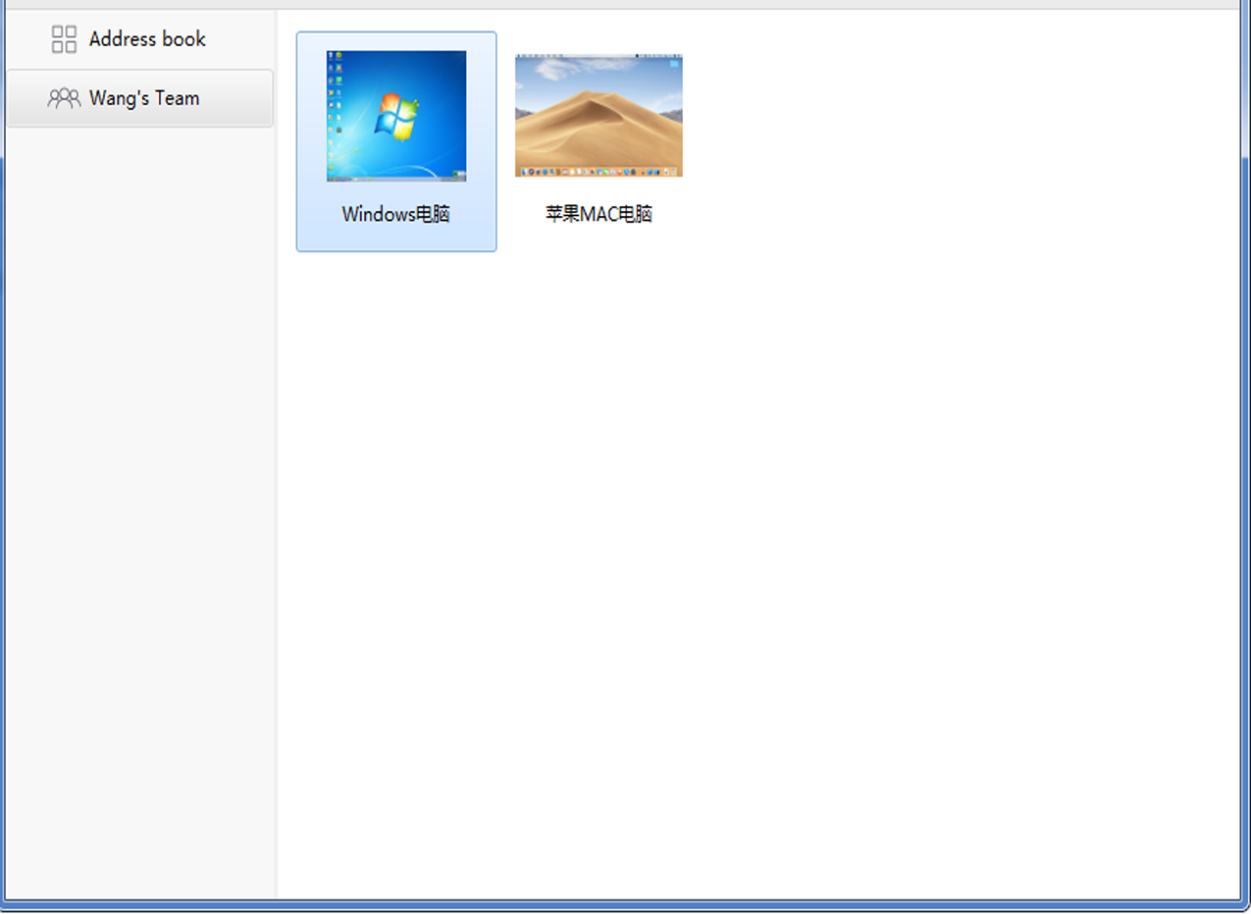
Task: Click the Wang's Team people icon
Action: pos(64,98)
